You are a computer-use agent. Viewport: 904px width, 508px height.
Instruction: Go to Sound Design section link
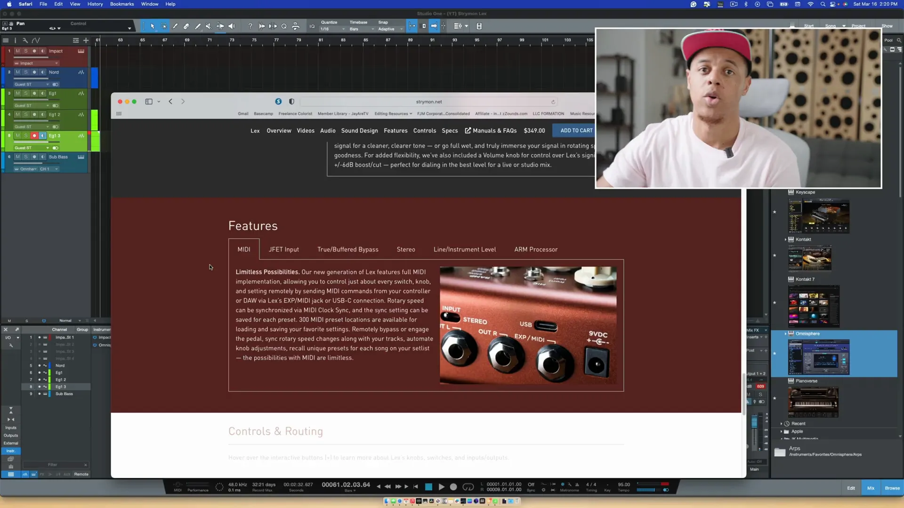coord(359,131)
